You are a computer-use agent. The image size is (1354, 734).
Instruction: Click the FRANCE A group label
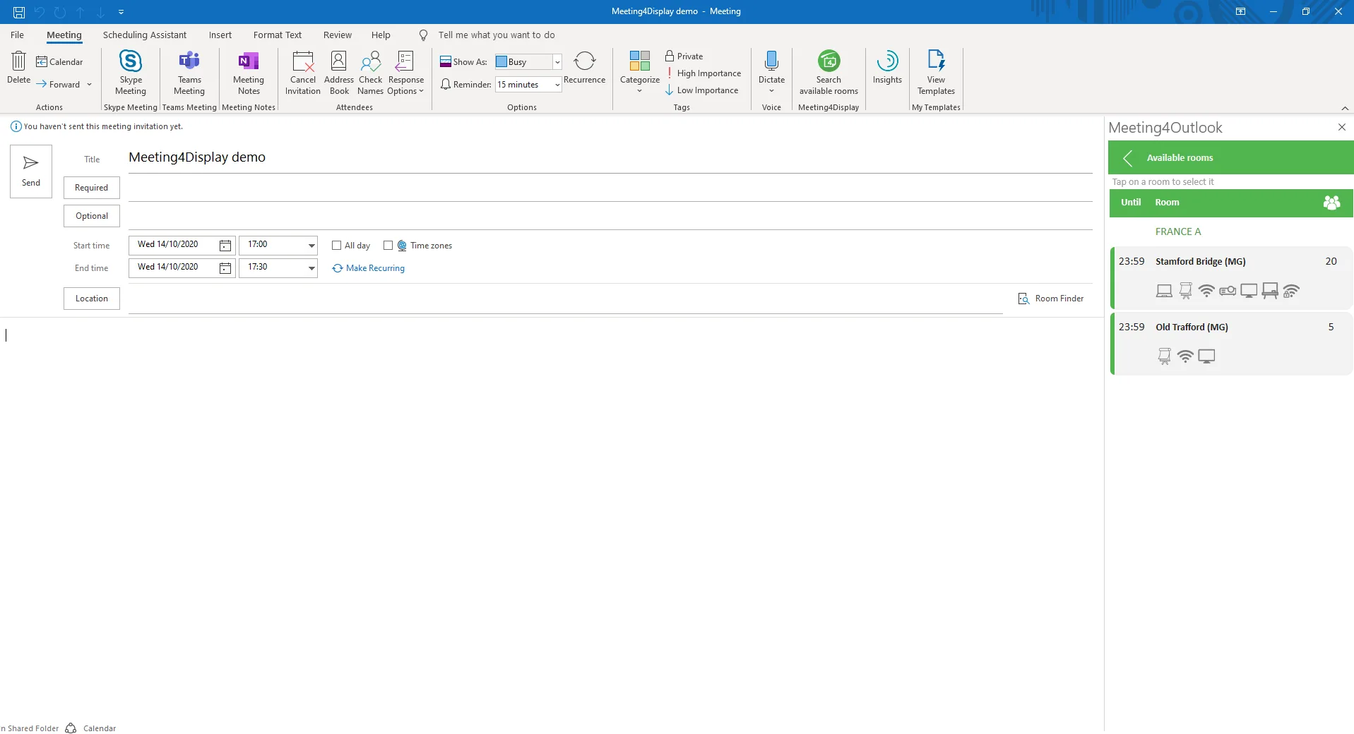click(x=1177, y=231)
